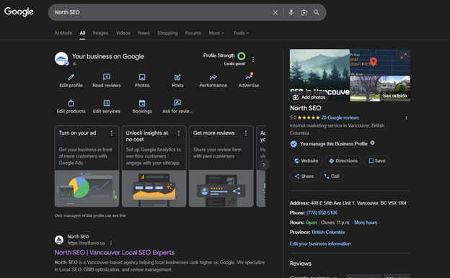450x278 pixels.
Task: Open the Edit products shortcut
Action: click(71, 107)
